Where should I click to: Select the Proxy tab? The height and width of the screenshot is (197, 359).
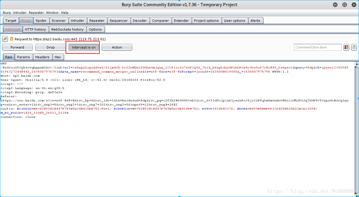tap(26, 21)
